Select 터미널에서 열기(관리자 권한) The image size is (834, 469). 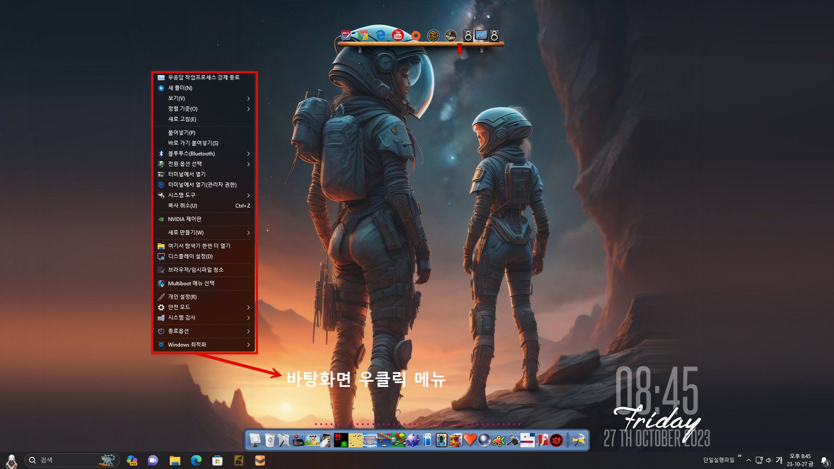(204, 185)
